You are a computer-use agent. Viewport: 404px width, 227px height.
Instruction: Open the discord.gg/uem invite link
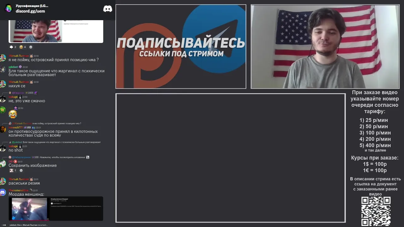30,11
